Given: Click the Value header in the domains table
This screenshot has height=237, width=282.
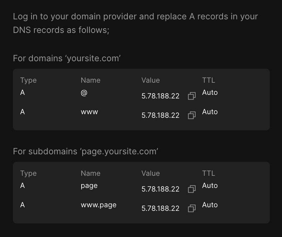Looking at the screenshot, I should pos(151,80).
